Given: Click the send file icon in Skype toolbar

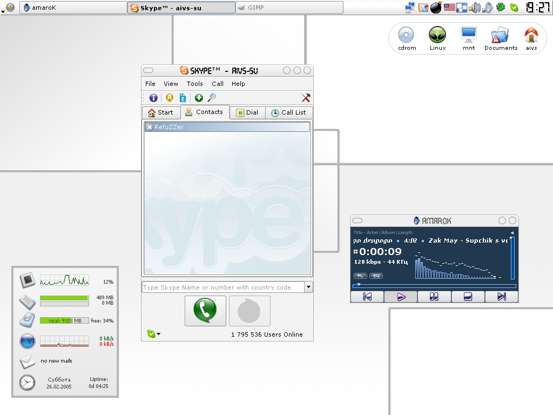Looking at the screenshot, I should (x=183, y=98).
